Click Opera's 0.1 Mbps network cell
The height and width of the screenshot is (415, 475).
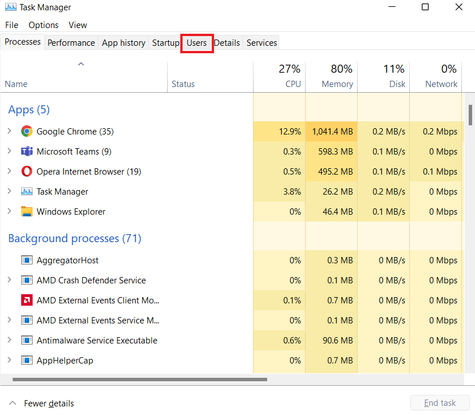[436, 172]
